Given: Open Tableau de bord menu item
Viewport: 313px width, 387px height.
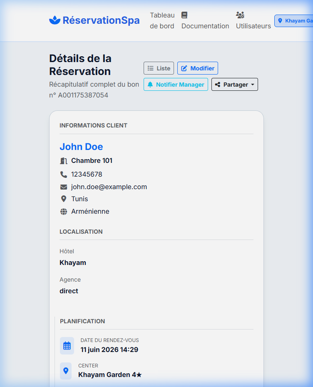Looking at the screenshot, I should pyautogui.click(x=162, y=20).
